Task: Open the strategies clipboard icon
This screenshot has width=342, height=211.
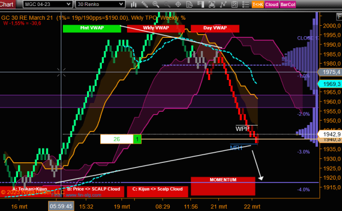Action: click(234, 4)
